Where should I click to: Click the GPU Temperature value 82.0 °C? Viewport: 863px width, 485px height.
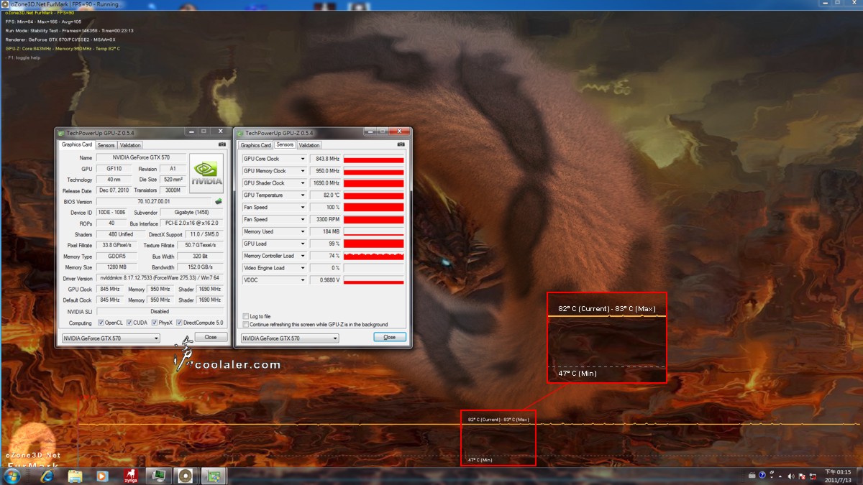tap(326, 195)
